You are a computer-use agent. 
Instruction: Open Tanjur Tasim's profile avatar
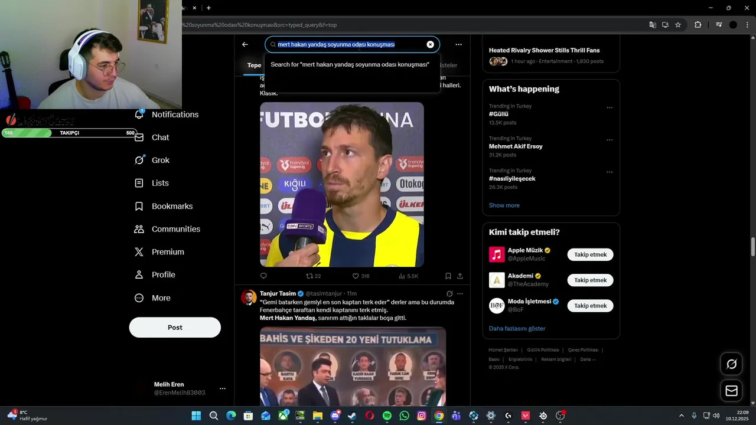click(x=249, y=297)
